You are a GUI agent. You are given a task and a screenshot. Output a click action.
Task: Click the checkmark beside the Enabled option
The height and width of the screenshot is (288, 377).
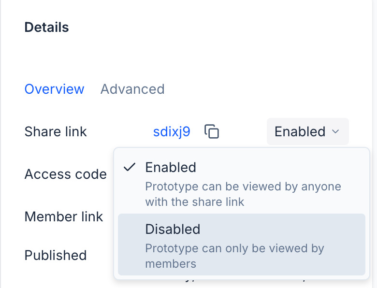pyautogui.click(x=129, y=167)
